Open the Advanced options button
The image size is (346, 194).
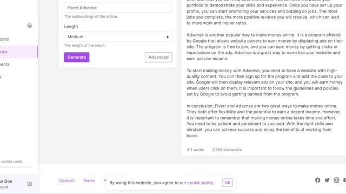pyautogui.click(x=158, y=57)
